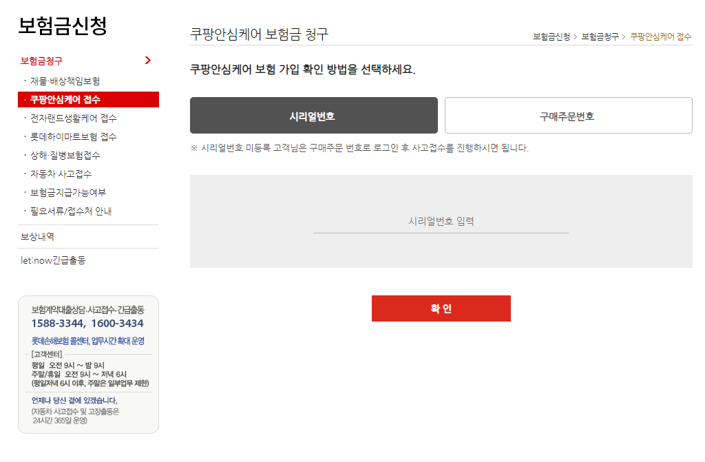Open 필요서류/접수처 안내
Screen dimensions: 705x462
tap(71, 211)
